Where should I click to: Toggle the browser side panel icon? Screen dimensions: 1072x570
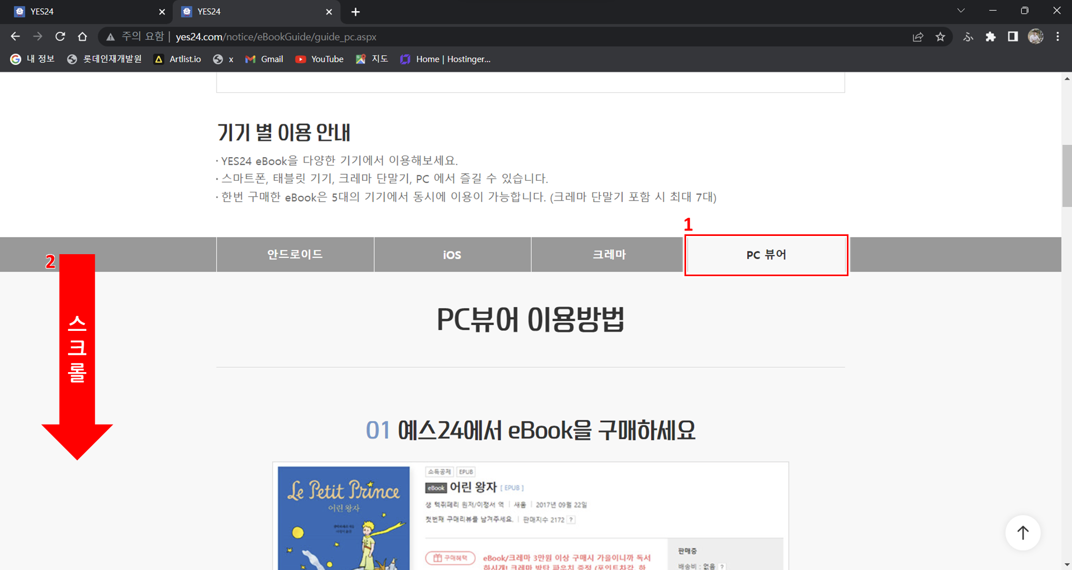[x=1013, y=36]
